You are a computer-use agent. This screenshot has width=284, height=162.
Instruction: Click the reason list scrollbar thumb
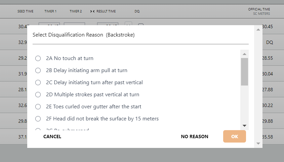point(244,71)
